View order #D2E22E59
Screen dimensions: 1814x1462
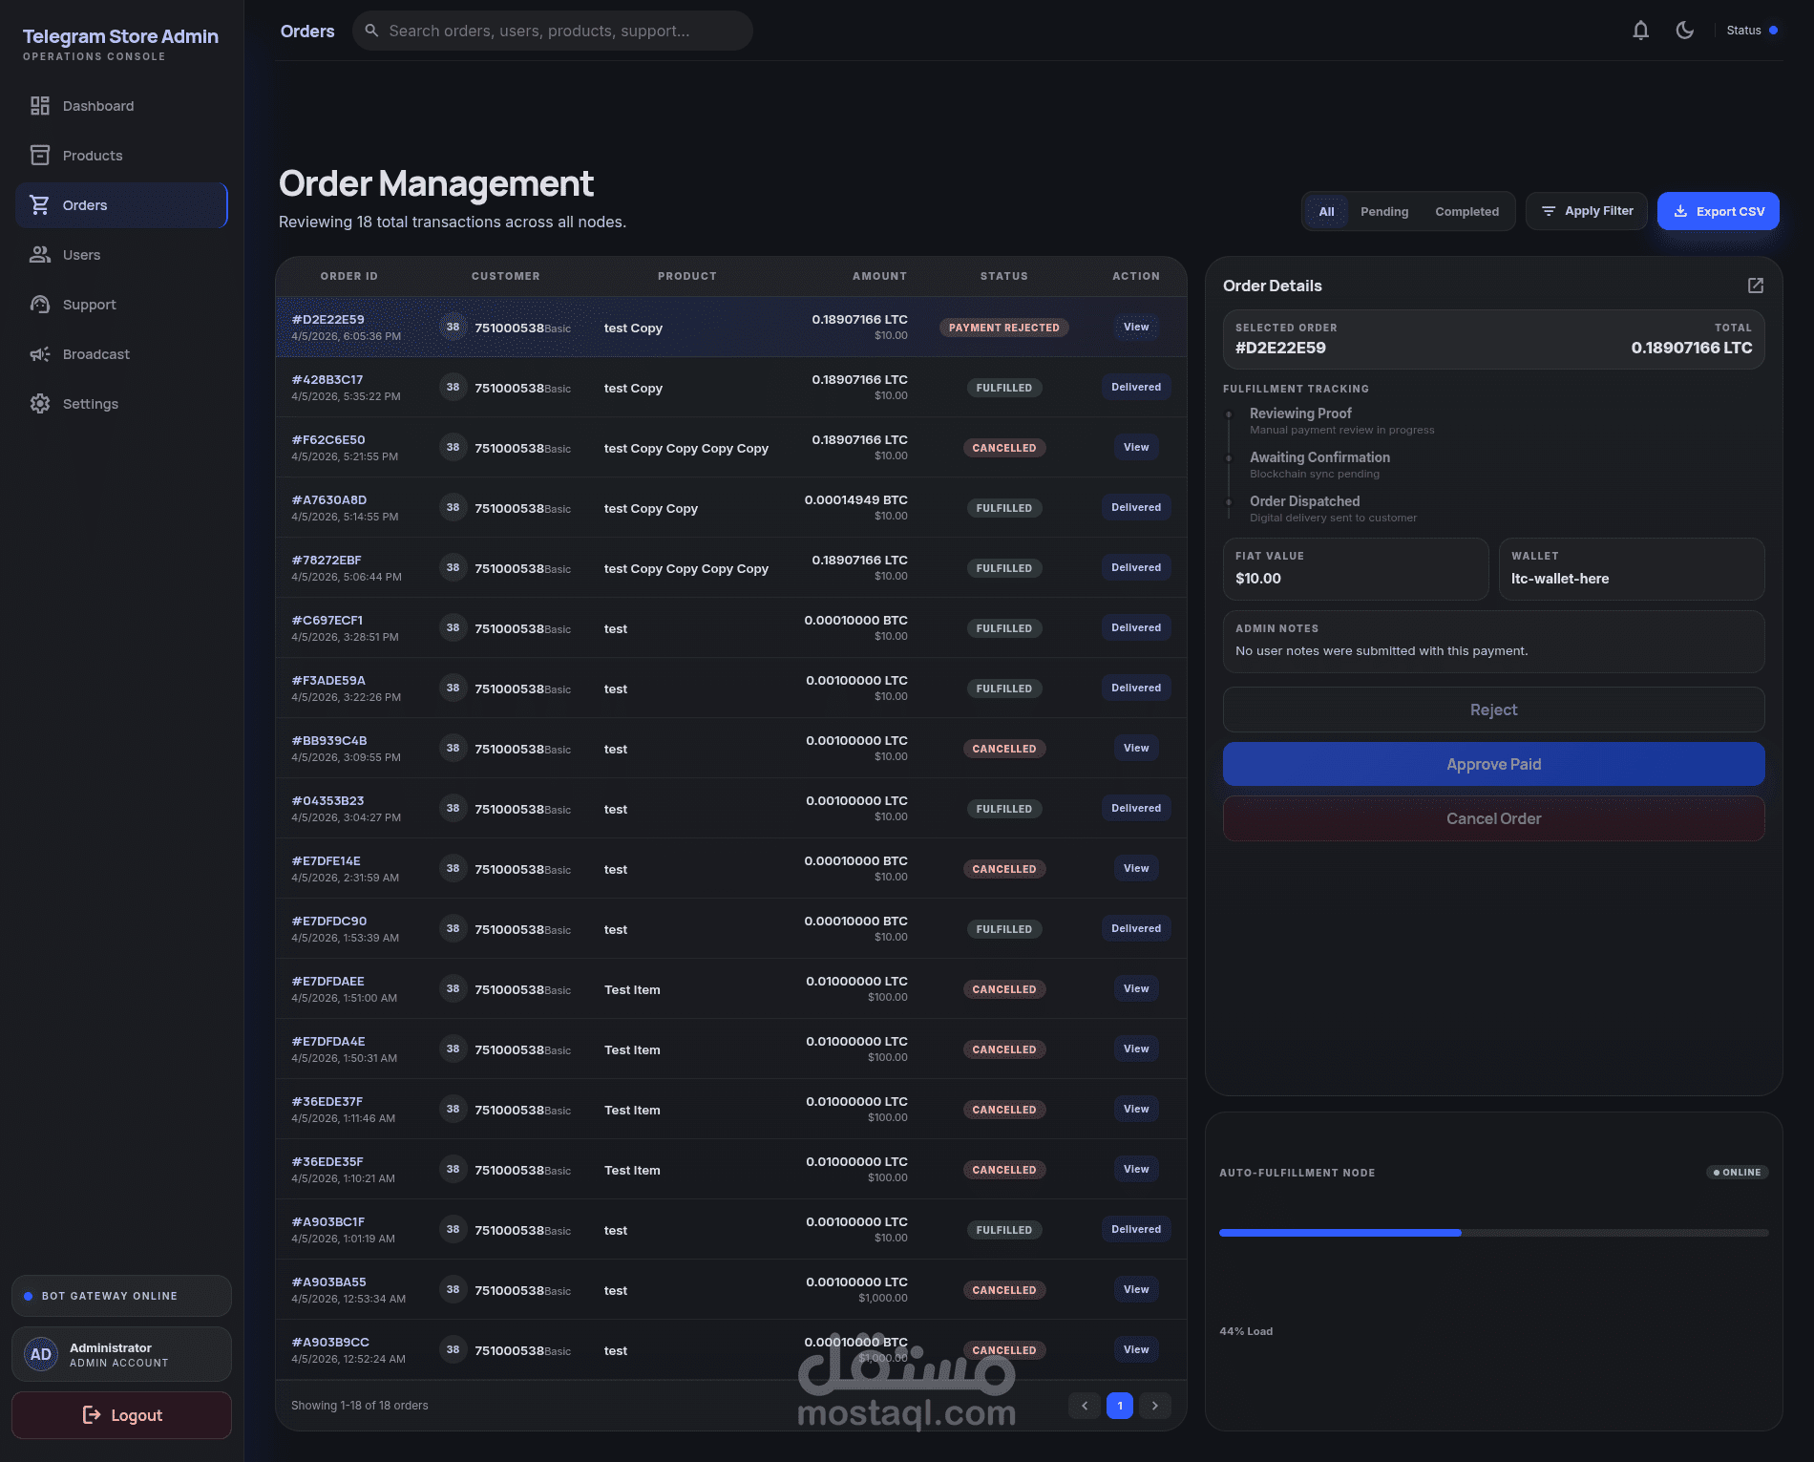pyautogui.click(x=1136, y=327)
